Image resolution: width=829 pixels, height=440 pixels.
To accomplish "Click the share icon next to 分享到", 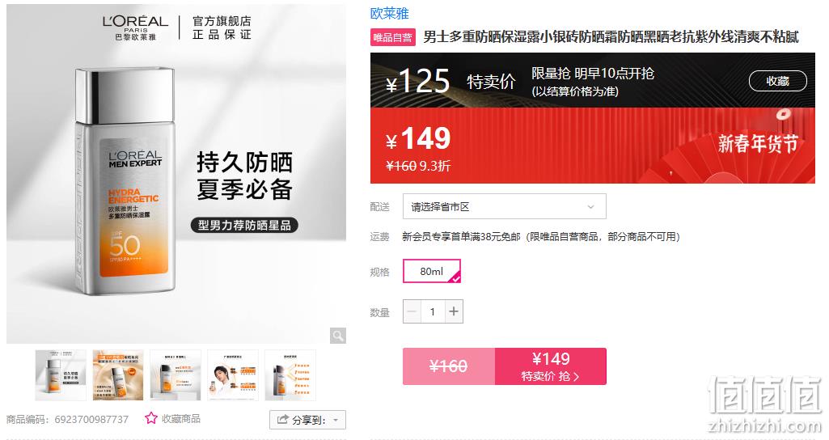I will pyautogui.click(x=283, y=419).
